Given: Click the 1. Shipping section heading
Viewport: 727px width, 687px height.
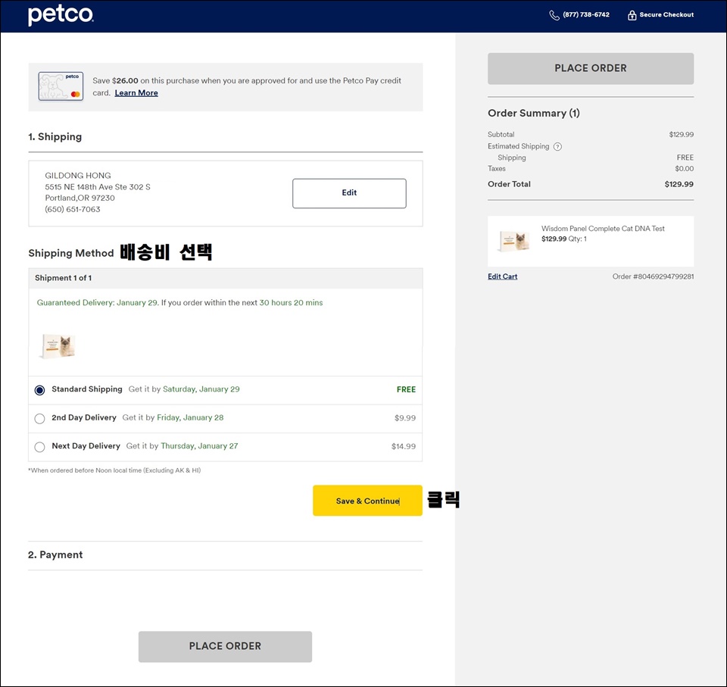Looking at the screenshot, I should pyautogui.click(x=55, y=137).
